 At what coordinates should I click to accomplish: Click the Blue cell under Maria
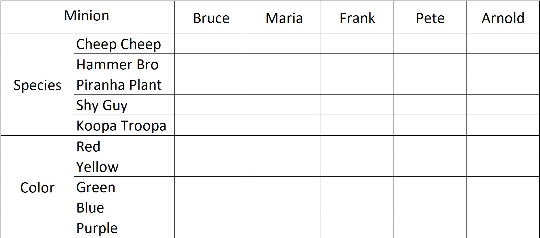pos(284,207)
